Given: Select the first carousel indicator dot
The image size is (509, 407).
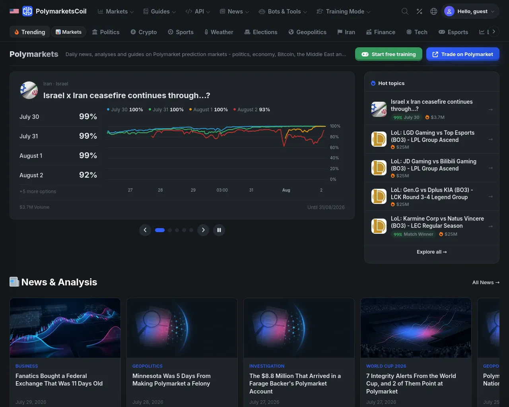Looking at the screenshot, I should pyautogui.click(x=160, y=230).
